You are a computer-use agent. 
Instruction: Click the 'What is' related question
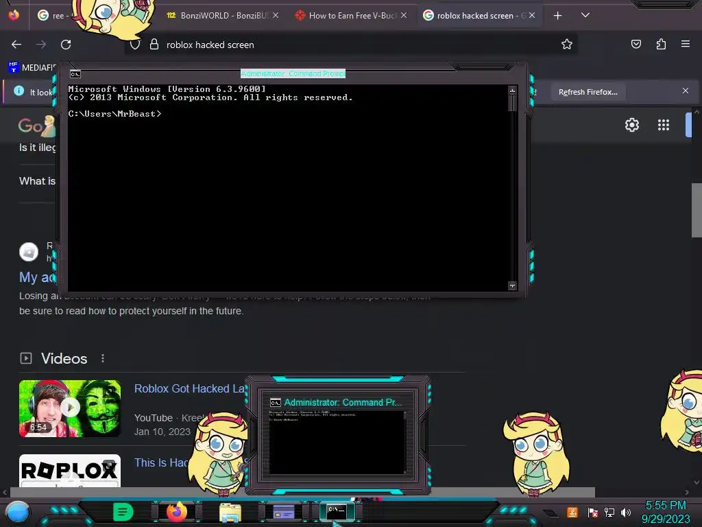click(x=37, y=181)
